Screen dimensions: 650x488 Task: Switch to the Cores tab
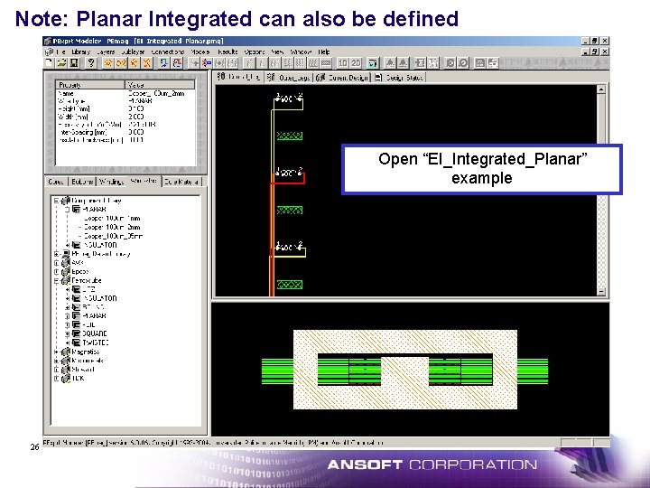[x=56, y=182]
